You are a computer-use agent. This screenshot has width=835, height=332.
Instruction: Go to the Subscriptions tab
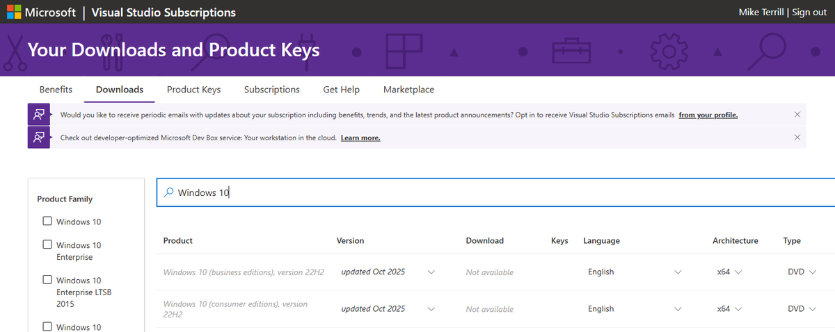[272, 90]
